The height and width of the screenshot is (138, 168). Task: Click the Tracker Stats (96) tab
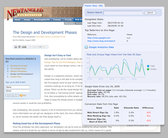tap(94, 6)
